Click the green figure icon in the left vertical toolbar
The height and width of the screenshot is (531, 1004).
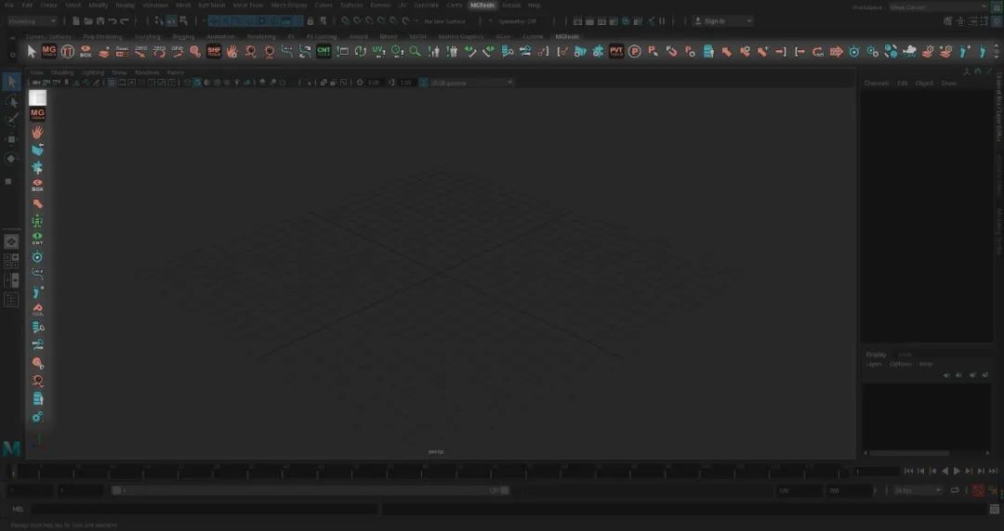tap(38, 221)
